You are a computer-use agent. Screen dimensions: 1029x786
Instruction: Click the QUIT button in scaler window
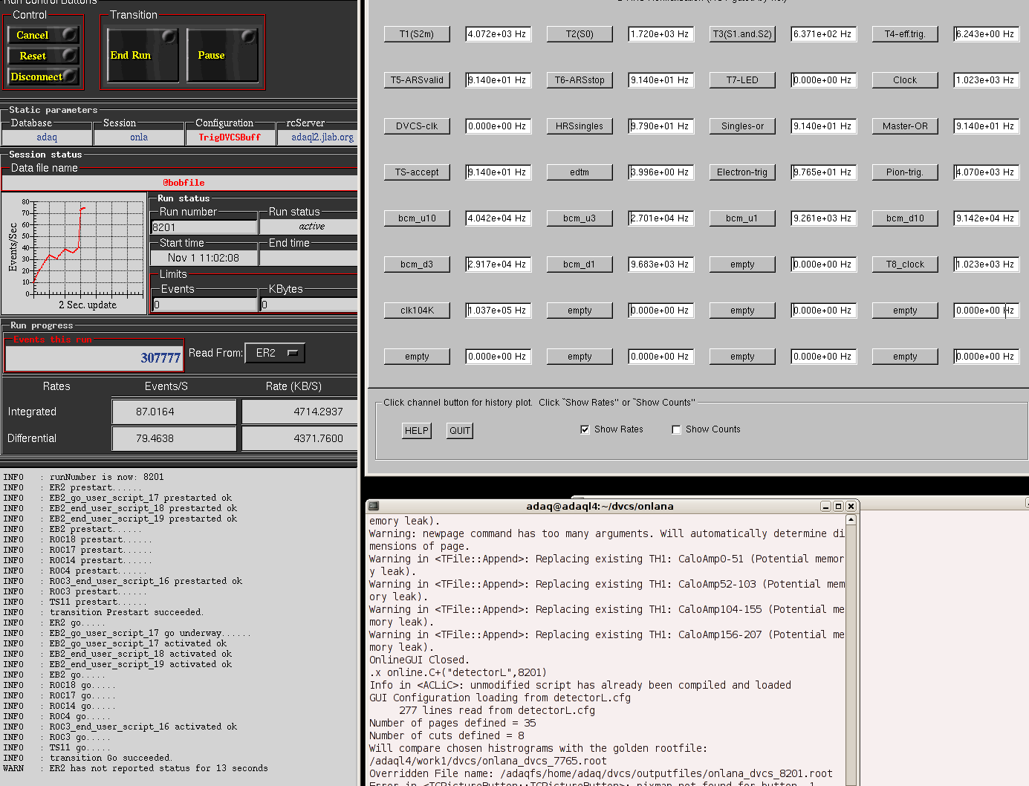coord(460,431)
